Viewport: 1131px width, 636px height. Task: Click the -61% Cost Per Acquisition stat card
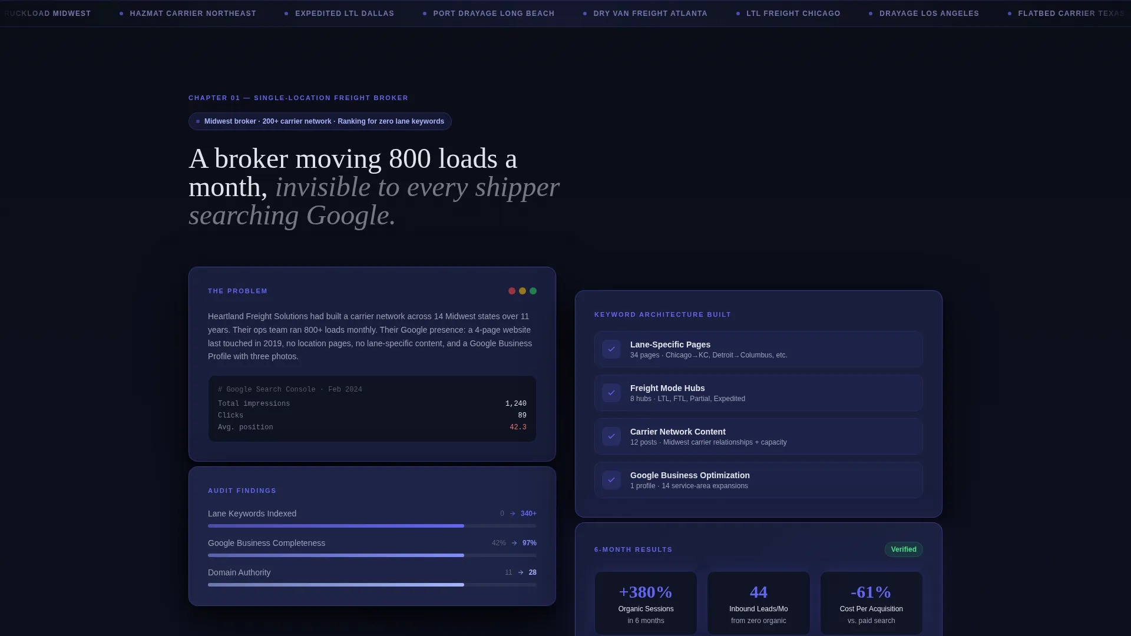click(x=871, y=603)
